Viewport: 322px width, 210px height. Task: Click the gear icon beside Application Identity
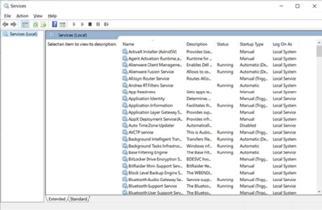(x=125, y=98)
